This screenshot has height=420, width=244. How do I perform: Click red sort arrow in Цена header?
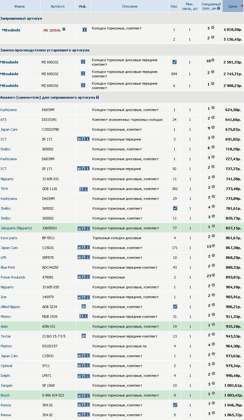coord(242,6)
